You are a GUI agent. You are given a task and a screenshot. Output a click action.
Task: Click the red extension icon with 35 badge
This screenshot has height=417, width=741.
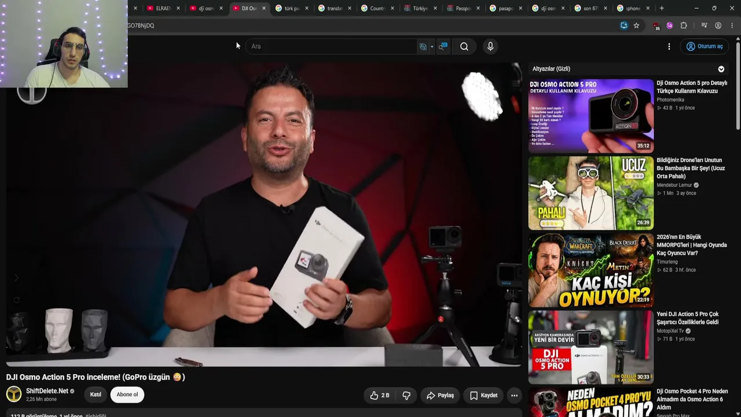pyautogui.click(x=656, y=26)
